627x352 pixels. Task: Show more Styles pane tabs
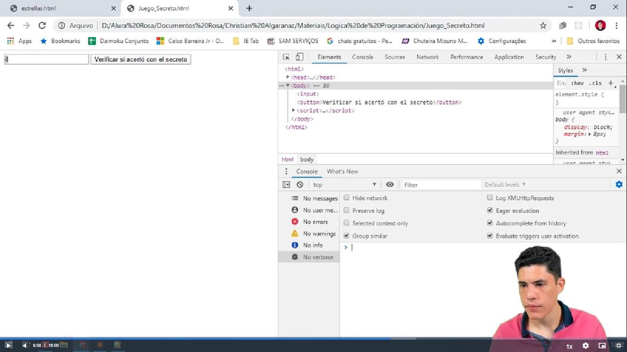[584, 70]
